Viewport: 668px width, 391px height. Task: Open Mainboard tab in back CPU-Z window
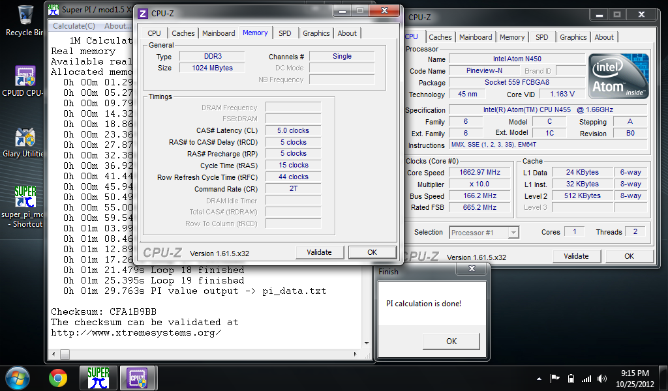[x=476, y=37]
